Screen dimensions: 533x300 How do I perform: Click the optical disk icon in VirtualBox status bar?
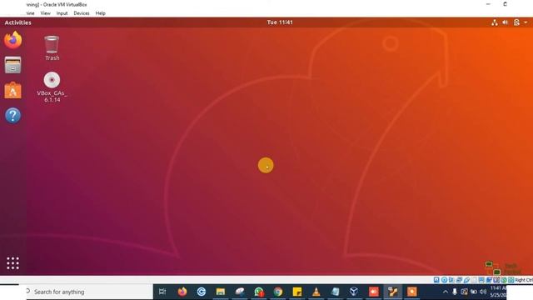444,280
